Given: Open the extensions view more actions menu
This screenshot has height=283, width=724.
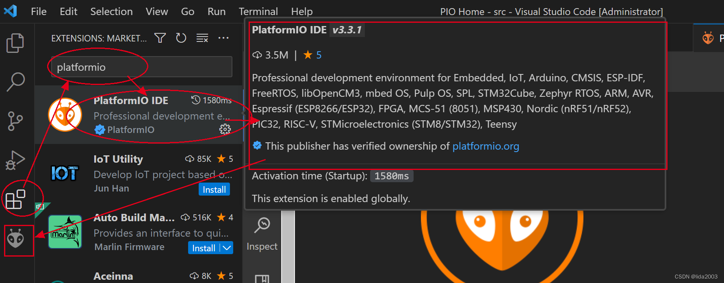Looking at the screenshot, I should (223, 38).
